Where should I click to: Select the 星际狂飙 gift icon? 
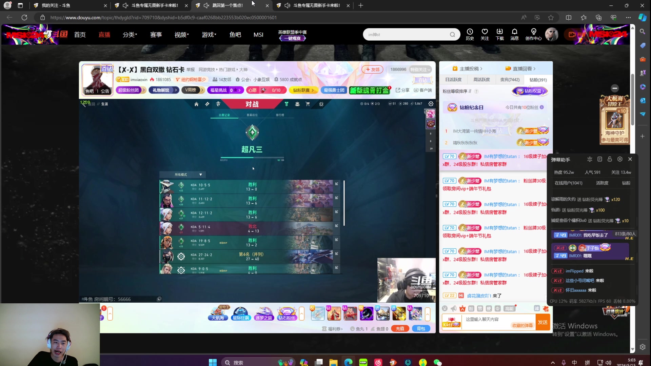(x=241, y=313)
